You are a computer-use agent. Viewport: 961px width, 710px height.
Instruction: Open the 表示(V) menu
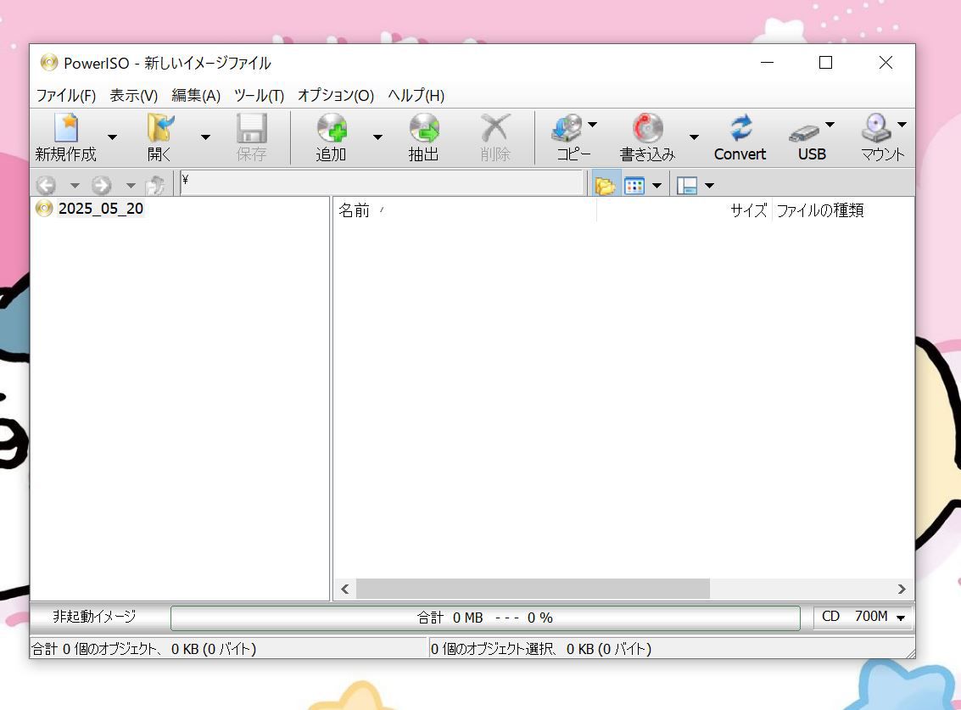134,96
